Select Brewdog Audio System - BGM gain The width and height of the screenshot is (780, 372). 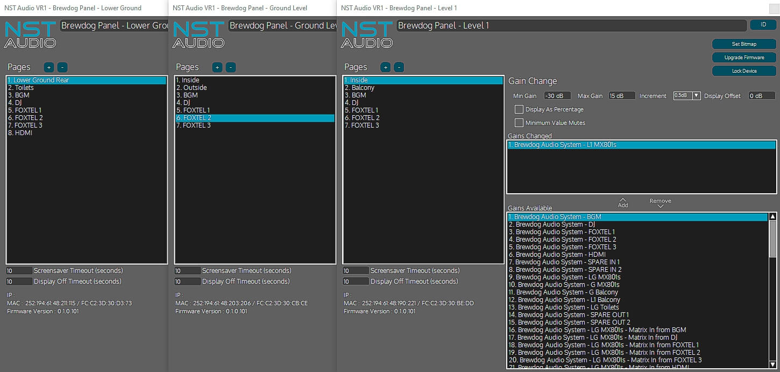[638, 217]
